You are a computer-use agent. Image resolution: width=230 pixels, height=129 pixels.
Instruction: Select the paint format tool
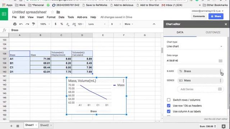(33, 24)
